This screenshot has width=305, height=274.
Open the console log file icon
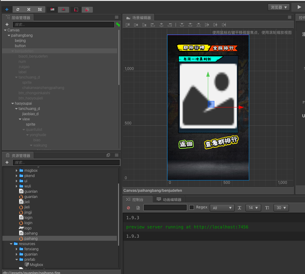coord(138,208)
